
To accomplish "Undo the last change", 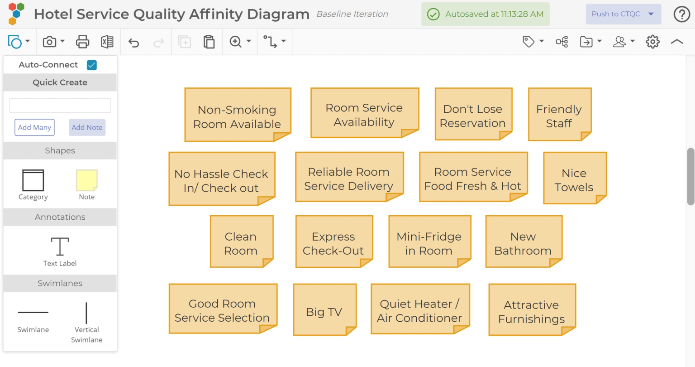I will (x=133, y=41).
